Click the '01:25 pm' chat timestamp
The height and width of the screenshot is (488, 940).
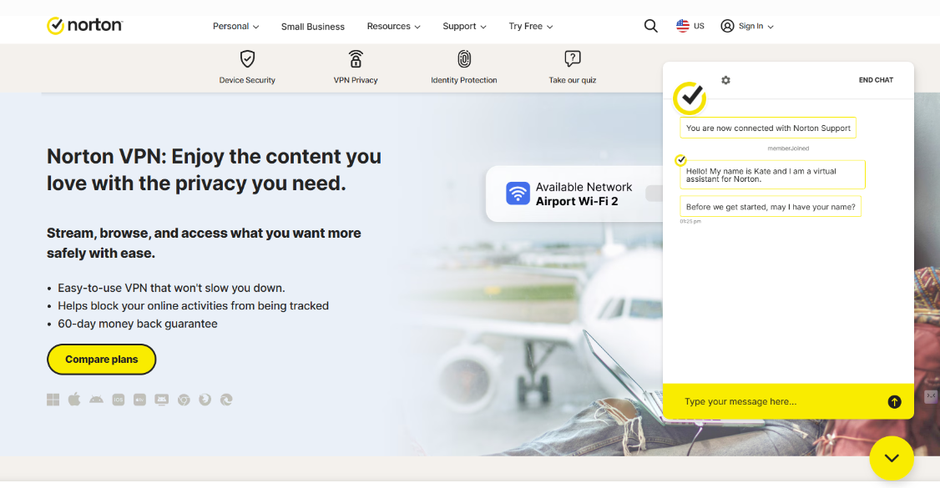point(690,222)
